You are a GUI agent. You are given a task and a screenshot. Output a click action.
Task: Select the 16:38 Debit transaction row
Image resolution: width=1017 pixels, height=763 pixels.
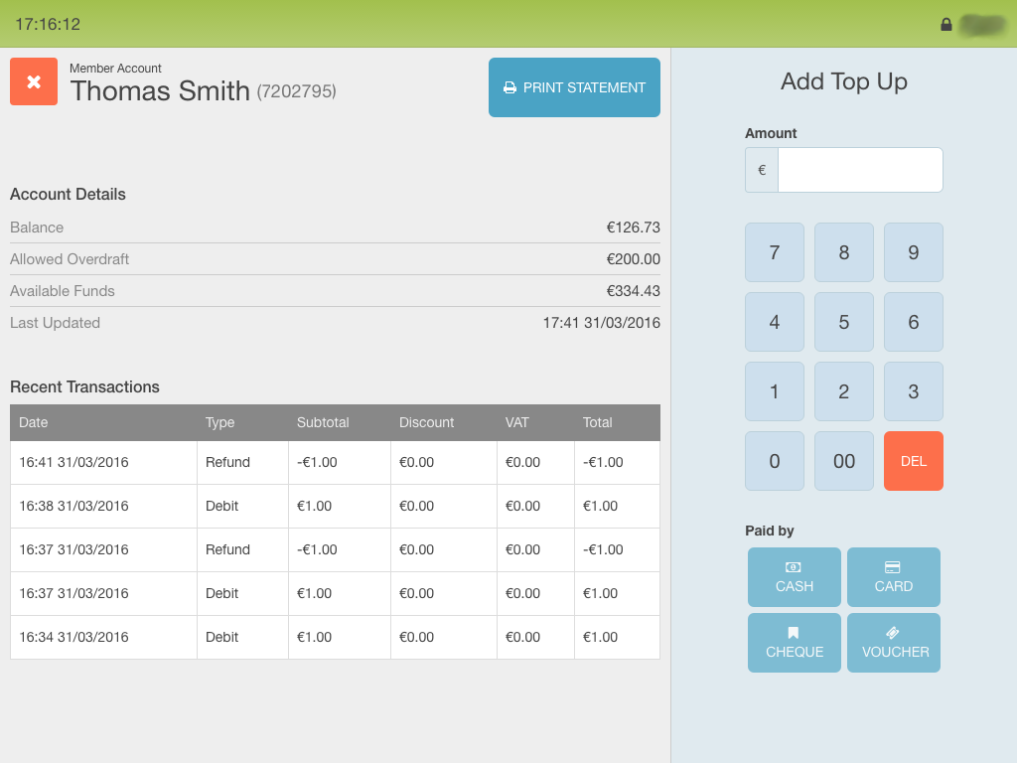(335, 507)
